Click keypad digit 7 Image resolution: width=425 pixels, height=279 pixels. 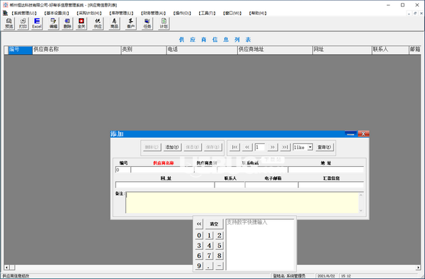pos(209,256)
